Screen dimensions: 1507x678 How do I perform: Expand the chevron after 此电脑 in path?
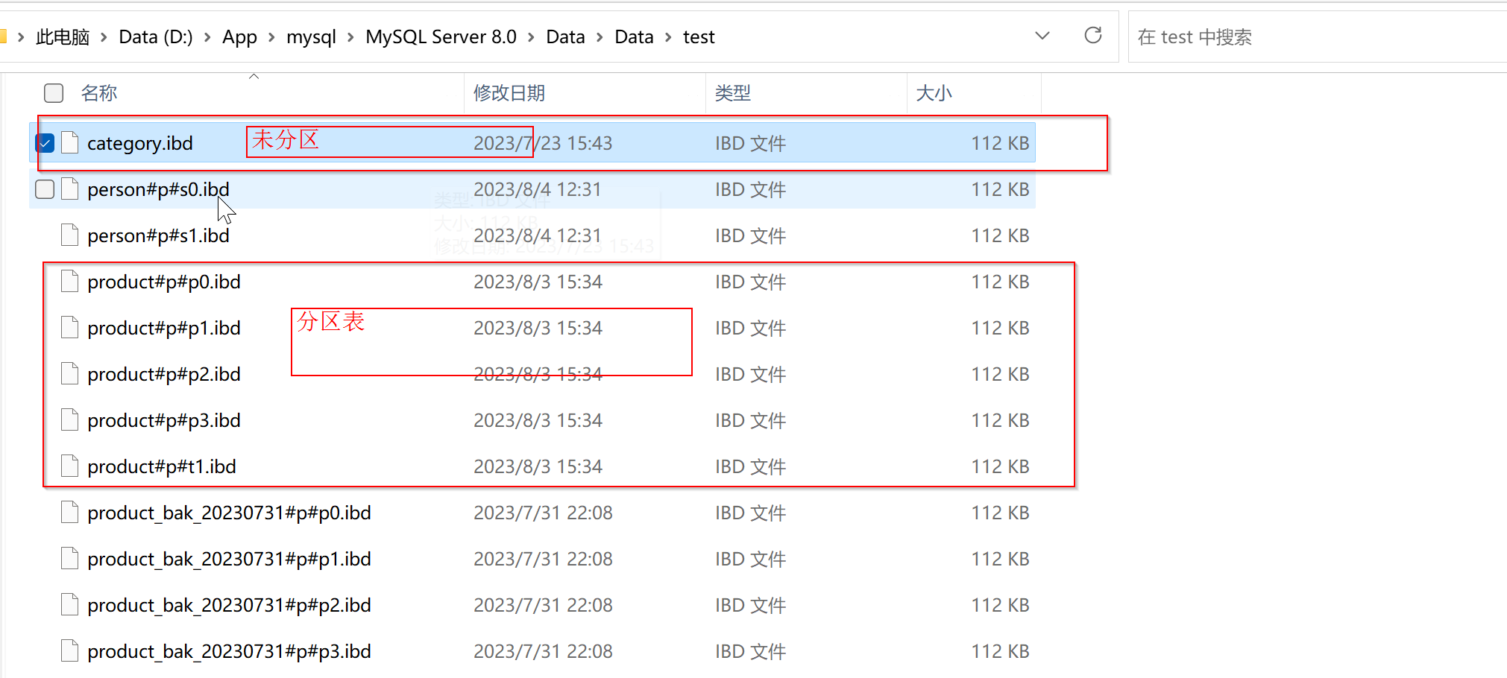tap(104, 37)
